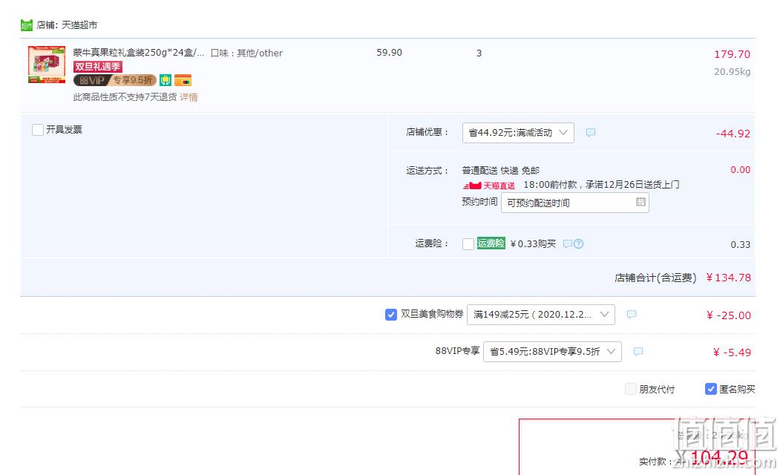Click comment icon beside shopping coupon
The height and width of the screenshot is (475, 783).
631,315
